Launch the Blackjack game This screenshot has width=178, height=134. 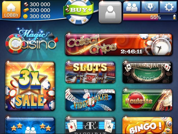pyautogui.click(x=147, y=72)
